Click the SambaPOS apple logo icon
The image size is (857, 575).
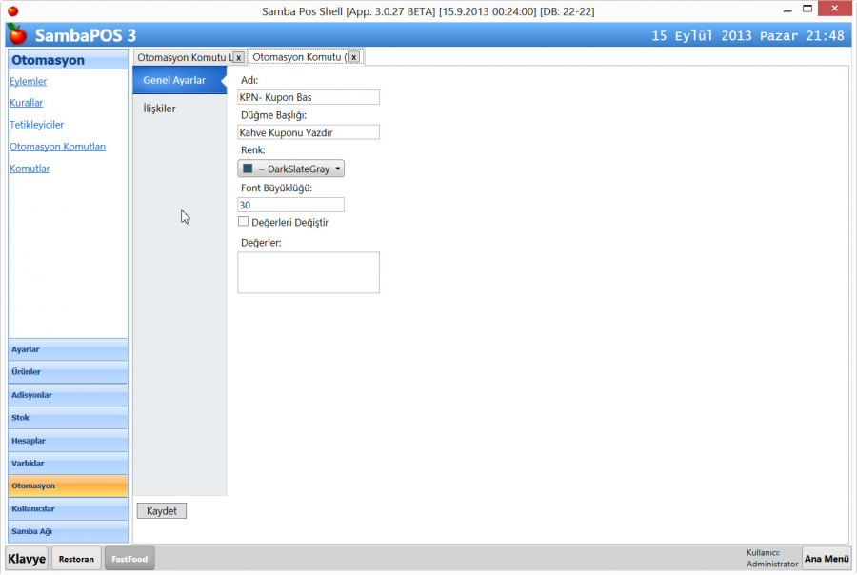tap(17, 35)
